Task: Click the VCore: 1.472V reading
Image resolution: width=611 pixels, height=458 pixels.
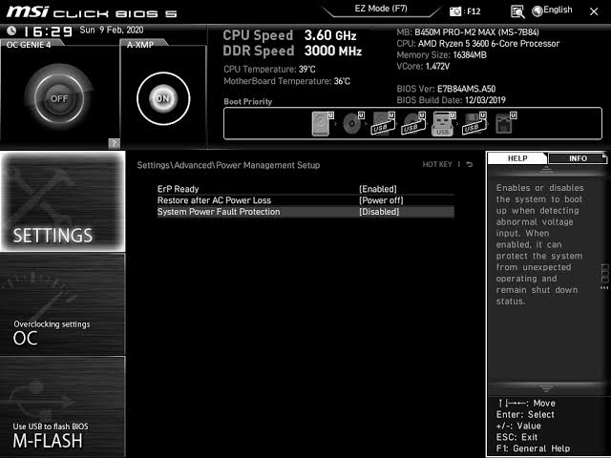Action: [x=423, y=66]
